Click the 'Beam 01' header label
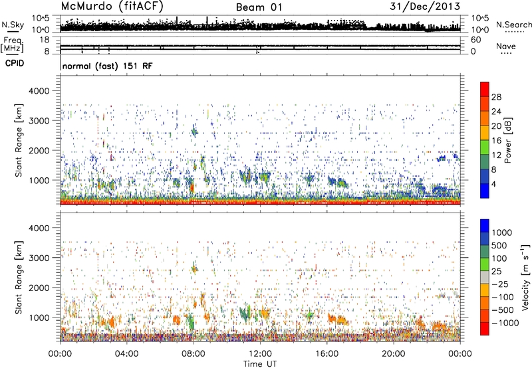The width and height of the screenshot is (532, 368). point(259,7)
